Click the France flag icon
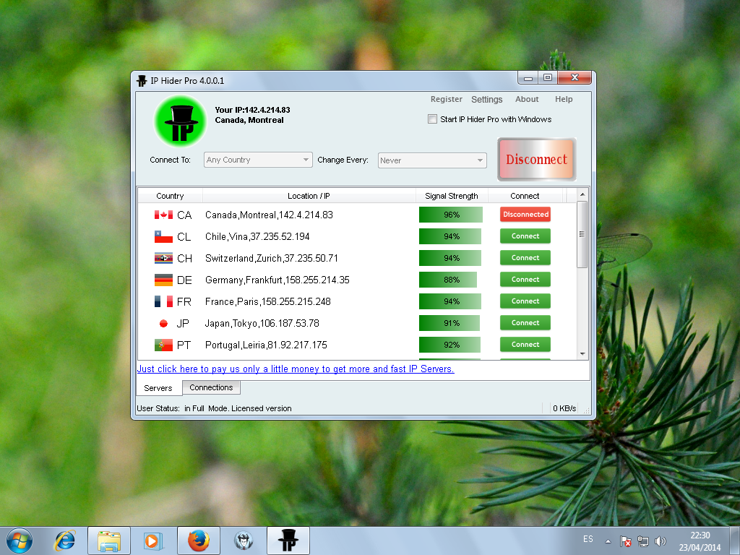740x555 pixels. [163, 301]
